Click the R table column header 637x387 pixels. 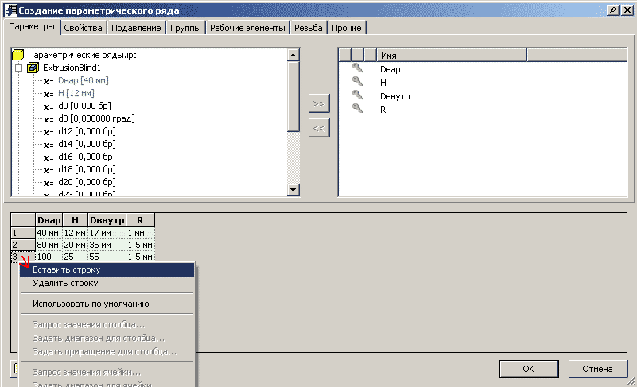(x=140, y=220)
